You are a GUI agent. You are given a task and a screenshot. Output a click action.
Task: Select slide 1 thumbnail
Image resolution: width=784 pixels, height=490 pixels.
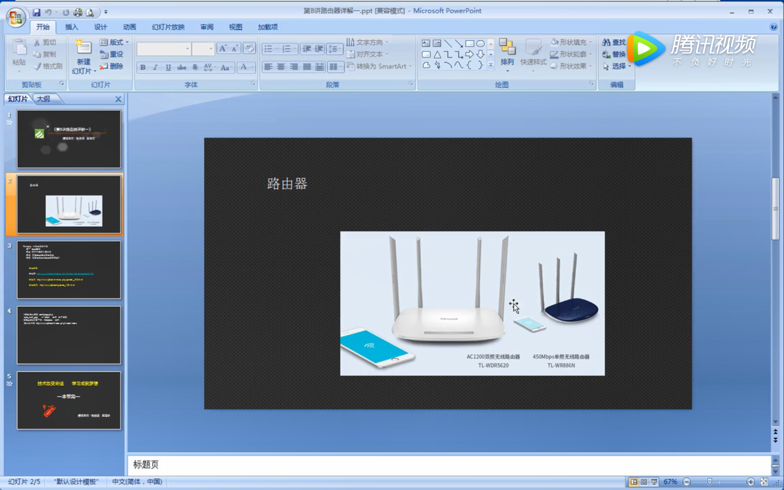(69, 139)
